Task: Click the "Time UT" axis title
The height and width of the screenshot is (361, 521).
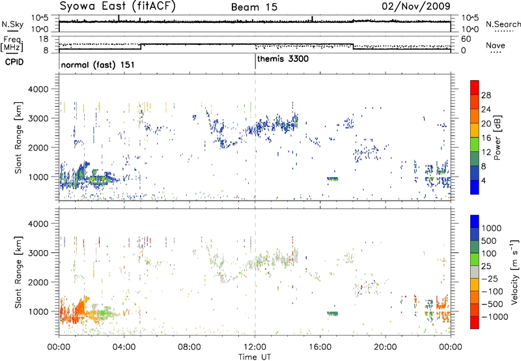Action: [255, 357]
